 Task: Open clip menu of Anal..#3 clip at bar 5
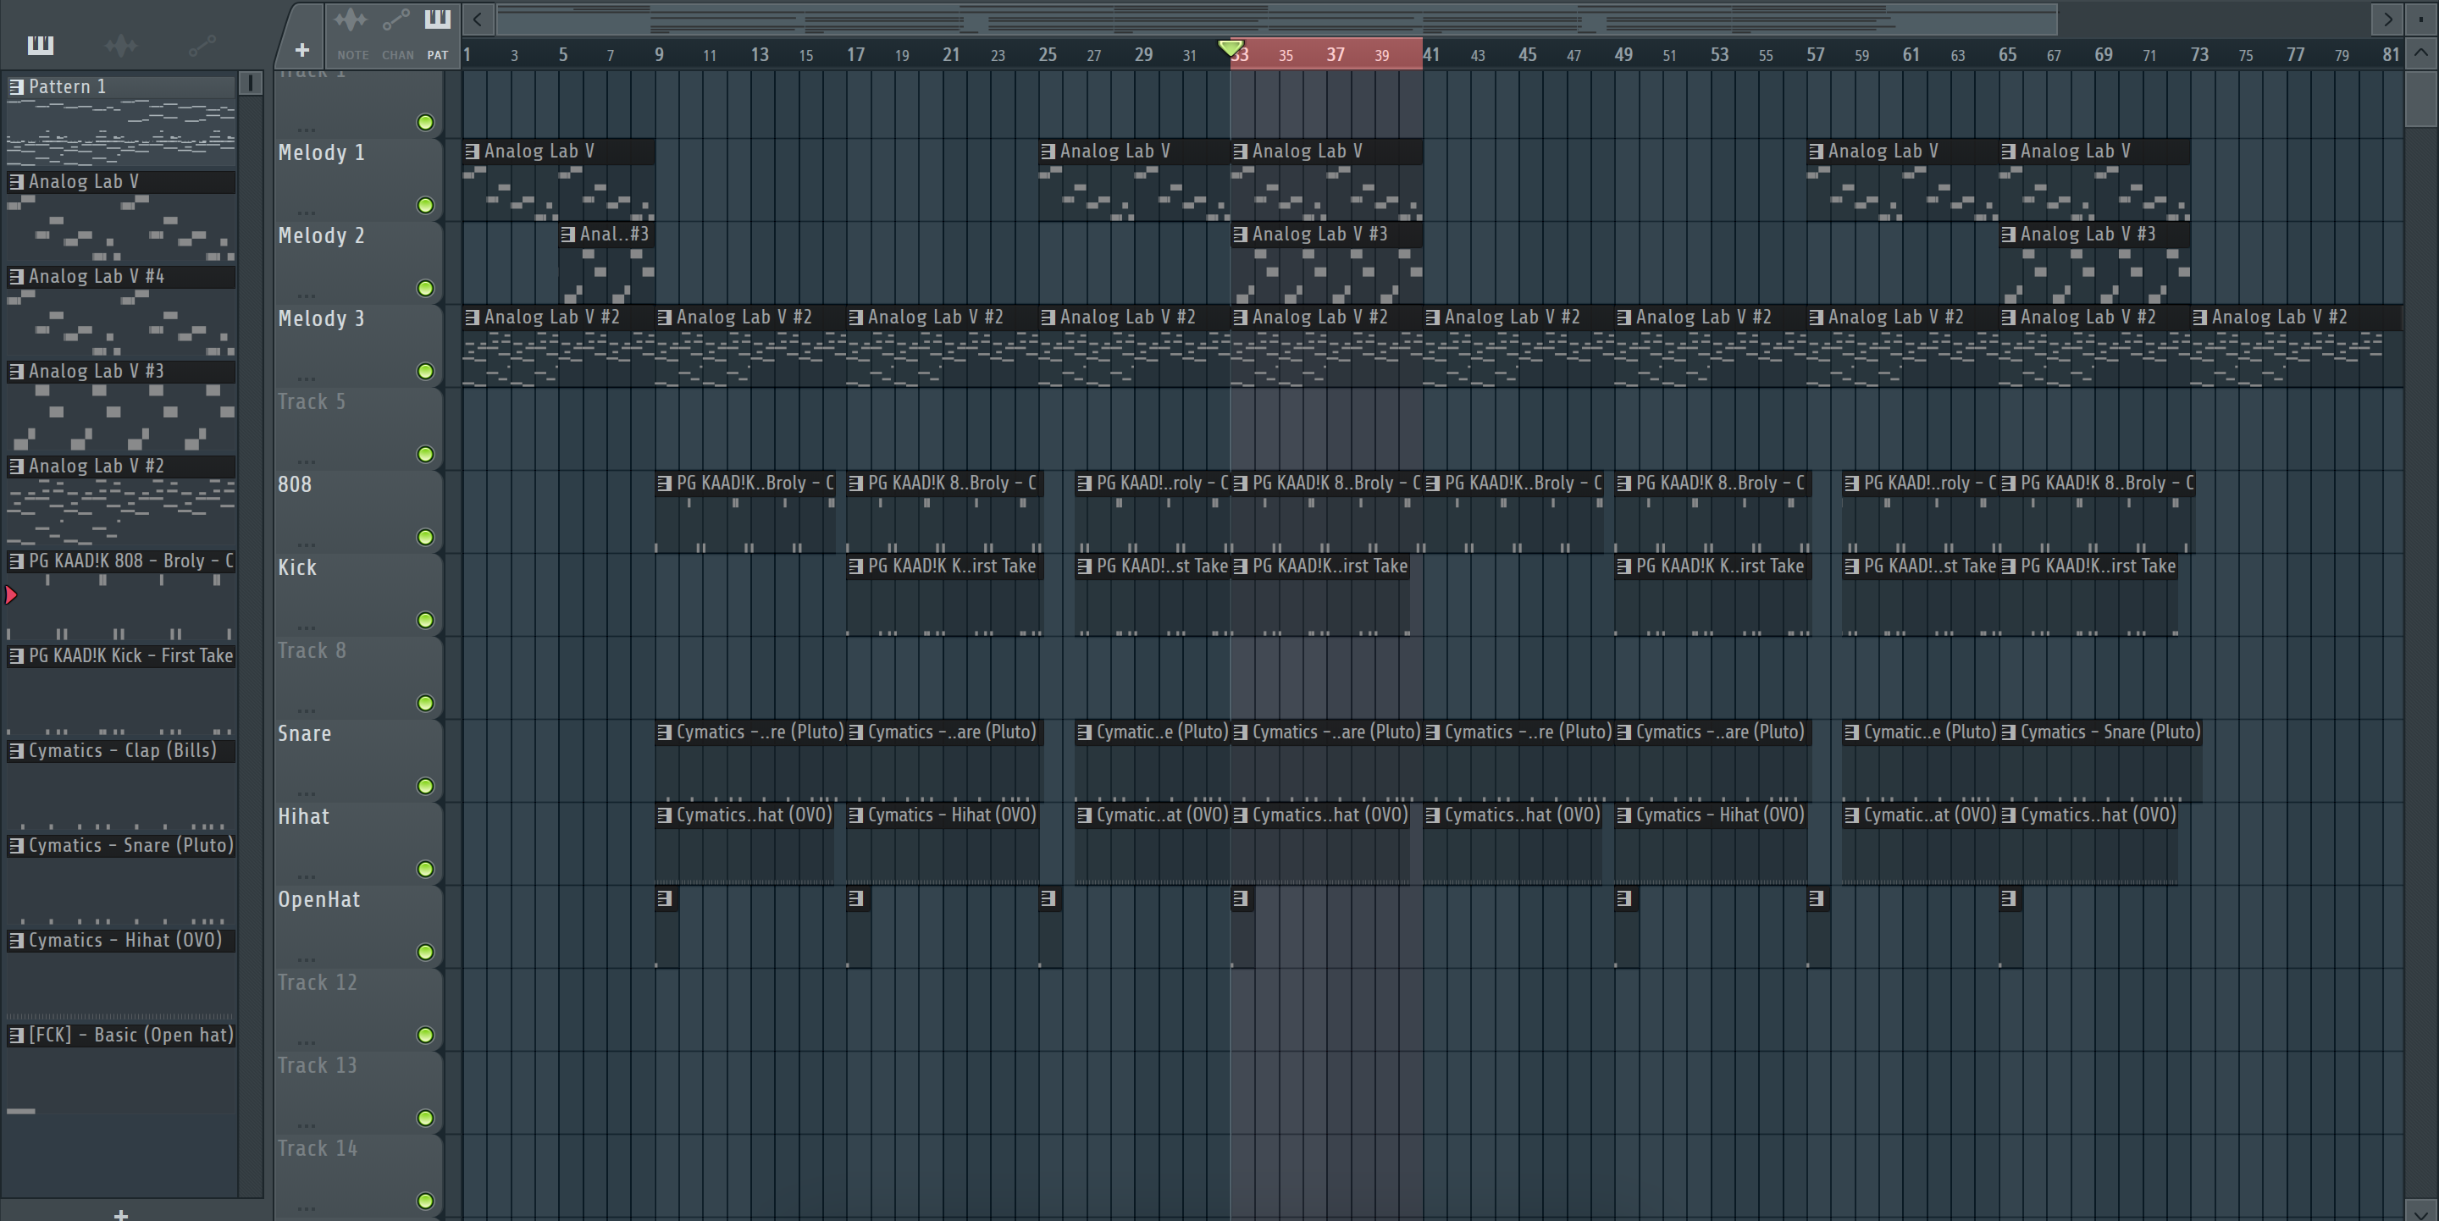(x=568, y=234)
